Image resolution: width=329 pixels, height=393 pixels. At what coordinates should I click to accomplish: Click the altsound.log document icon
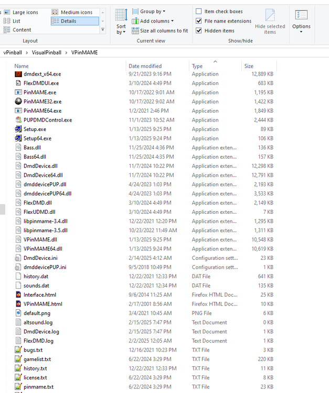(18, 323)
